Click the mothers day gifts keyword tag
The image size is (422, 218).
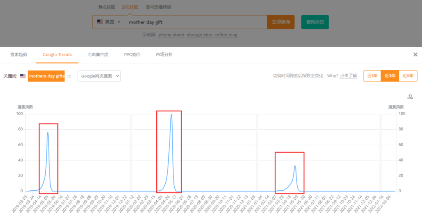[x=46, y=76]
